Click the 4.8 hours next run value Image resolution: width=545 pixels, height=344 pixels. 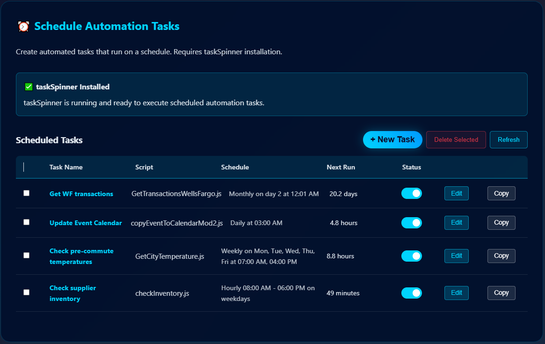coord(344,223)
